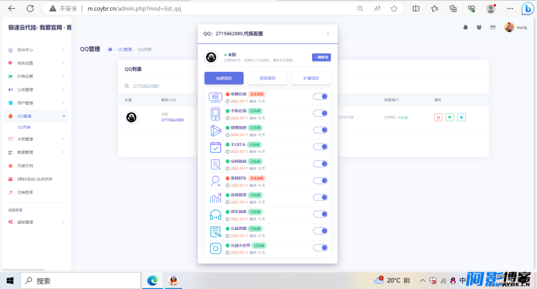Click the 手机在线 phone icon

(215, 114)
